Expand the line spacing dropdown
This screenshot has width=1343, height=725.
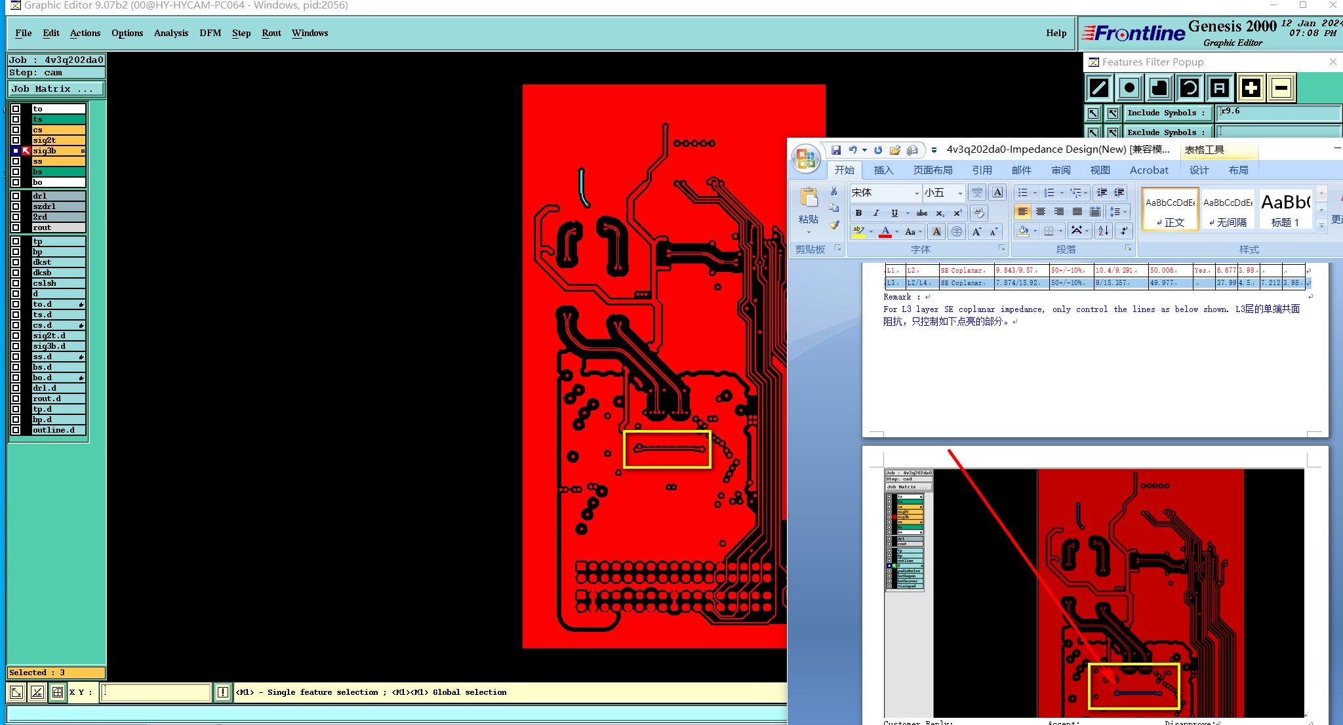click(x=1125, y=212)
